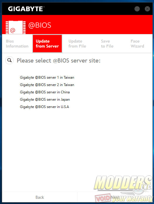Image resolution: width=154 pixels, height=204 pixels.
Task: Click the @BIOS chip logo icon
Action: pyautogui.click(x=16, y=27)
